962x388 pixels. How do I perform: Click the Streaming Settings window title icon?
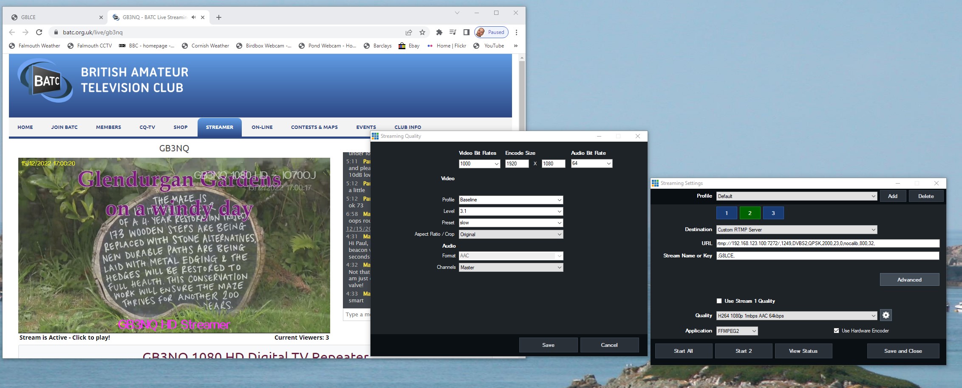click(x=655, y=183)
